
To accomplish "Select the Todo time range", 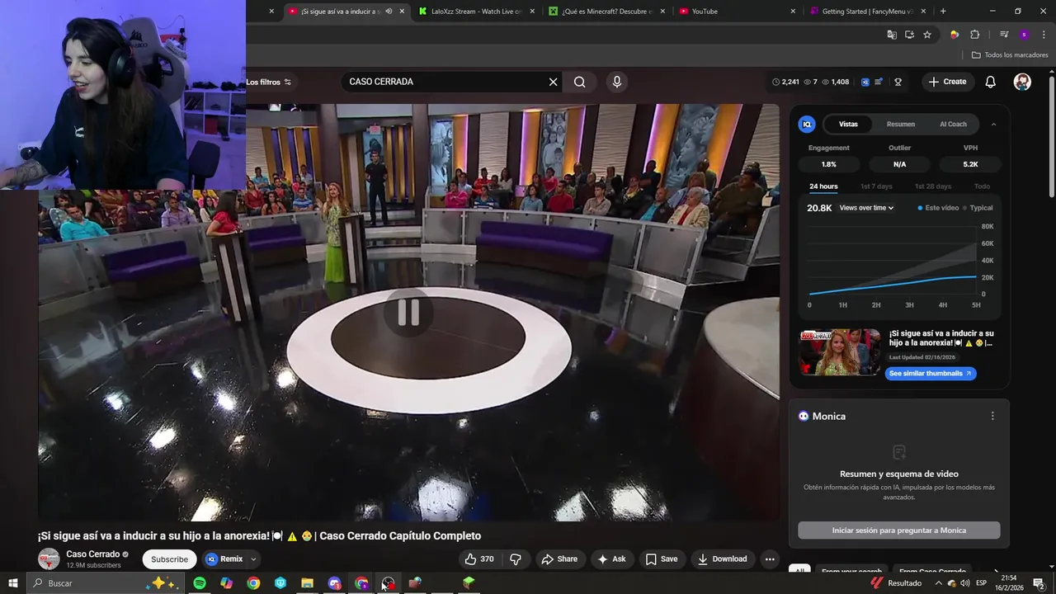I will (x=982, y=186).
